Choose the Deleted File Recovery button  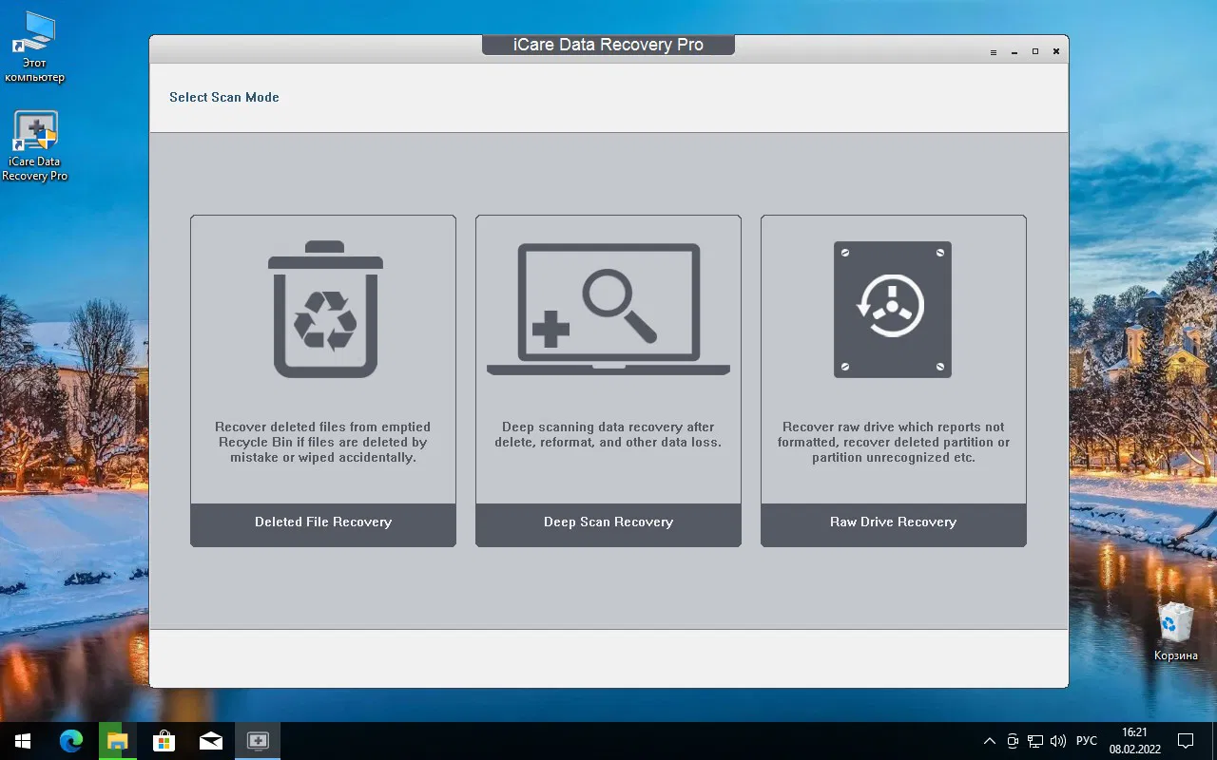[x=323, y=524]
